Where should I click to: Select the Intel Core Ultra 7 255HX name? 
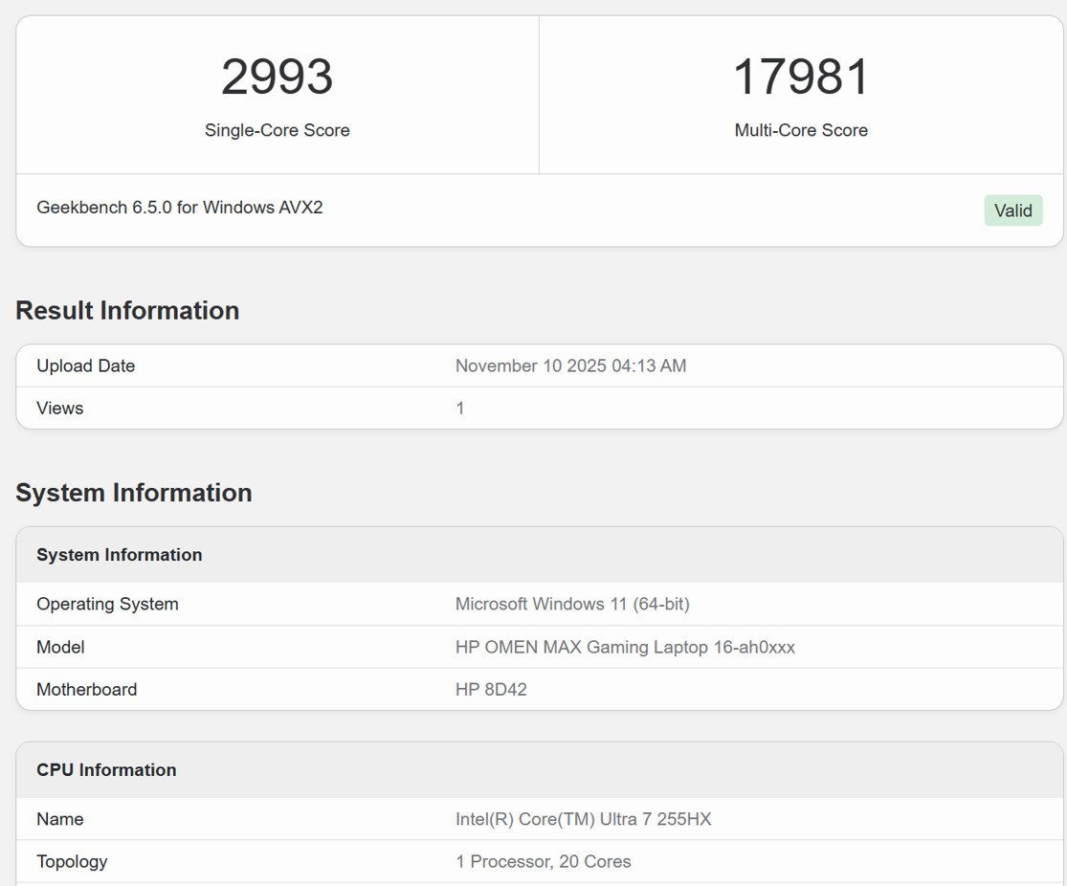(583, 819)
